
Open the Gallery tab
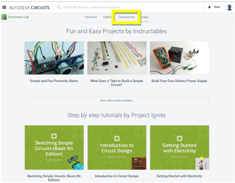tap(107, 17)
